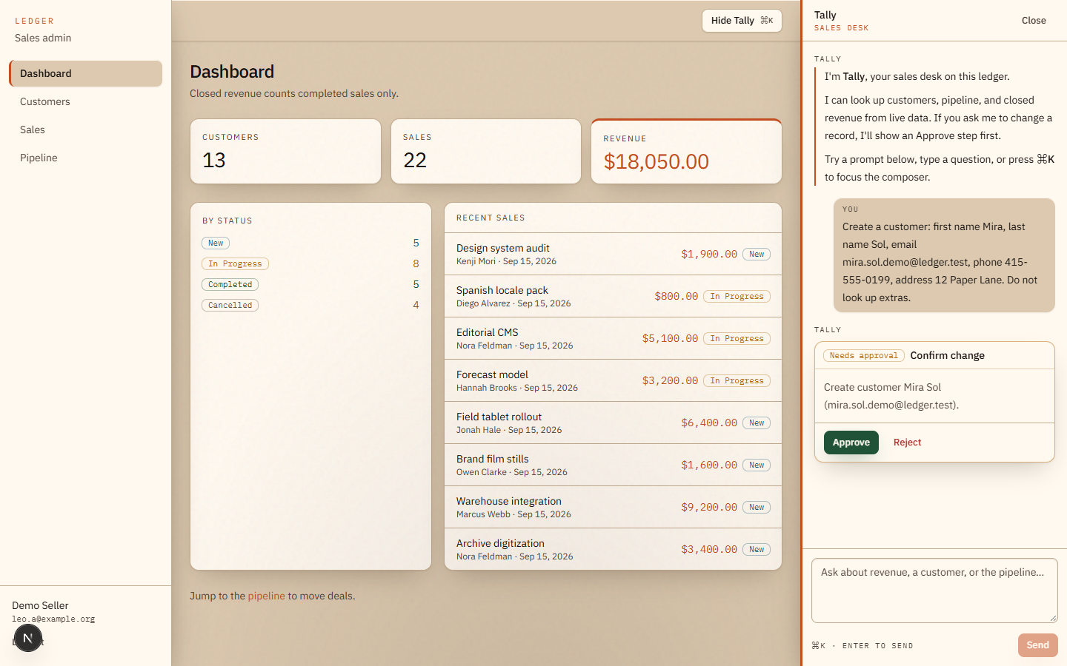Click the New badge on Field tablet rollout
The height and width of the screenshot is (666, 1067).
[757, 423]
